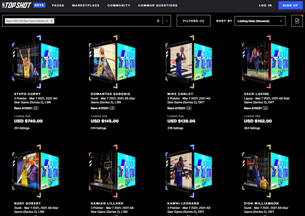Click the 374 listings text
Screen dimensions: 305x216
[x=99, y=128]
